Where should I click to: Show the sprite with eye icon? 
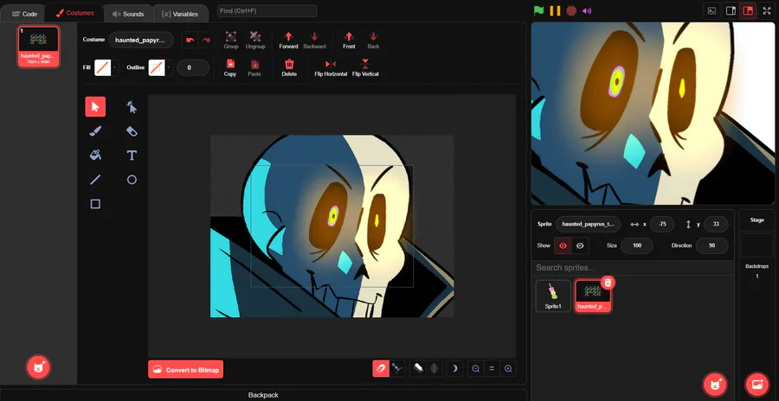click(563, 245)
